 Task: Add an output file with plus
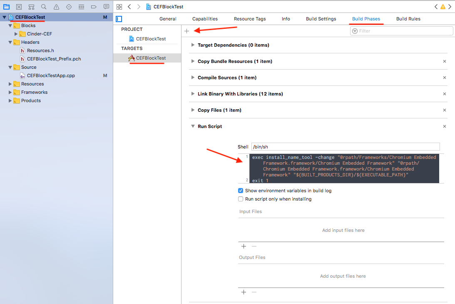tap(244, 292)
